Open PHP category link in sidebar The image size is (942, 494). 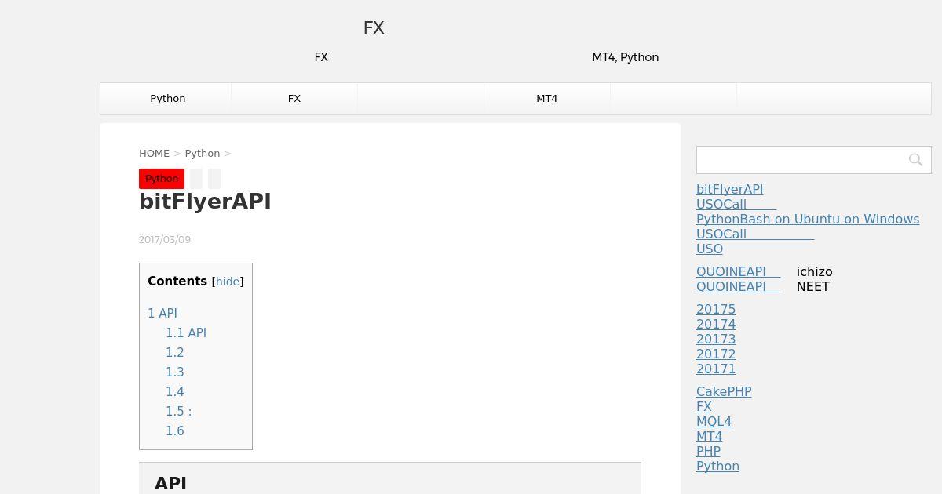click(x=708, y=452)
